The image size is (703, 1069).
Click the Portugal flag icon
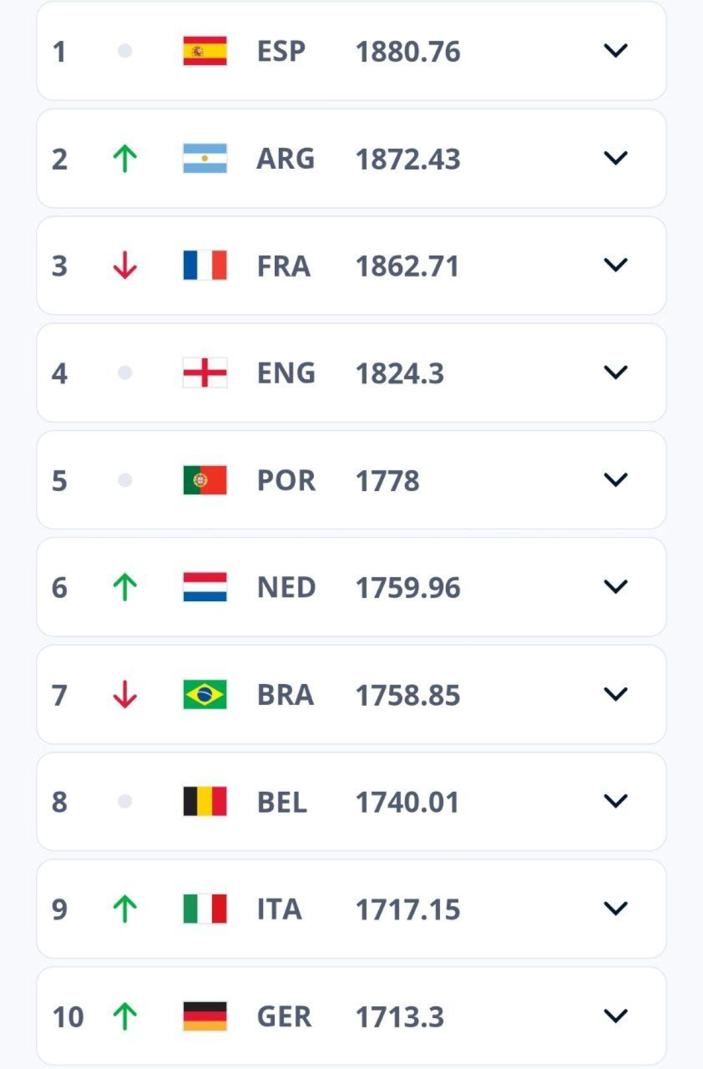[204, 480]
